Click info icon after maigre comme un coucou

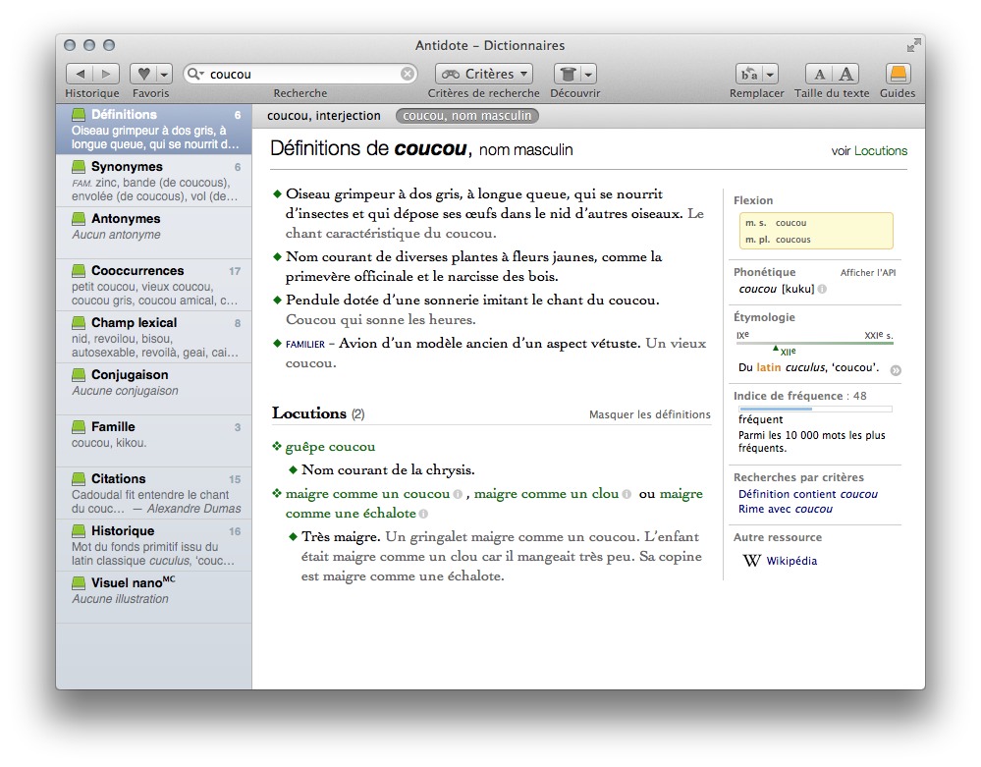[x=458, y=494]
